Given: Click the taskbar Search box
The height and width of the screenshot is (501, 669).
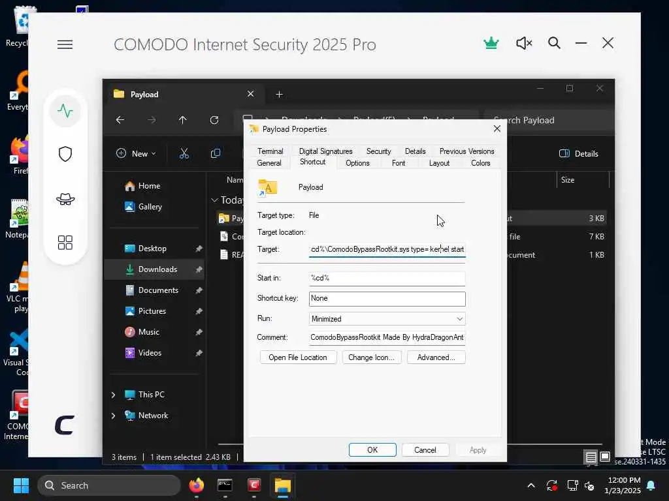Looking at the screenshot, I should pyautogui.click(x=109, y=485).
